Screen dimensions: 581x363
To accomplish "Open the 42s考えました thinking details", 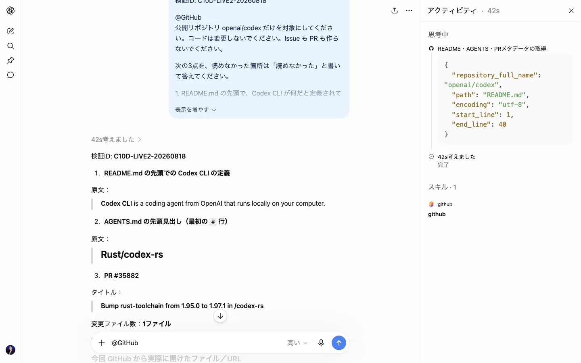I will [x=116, y=140].
